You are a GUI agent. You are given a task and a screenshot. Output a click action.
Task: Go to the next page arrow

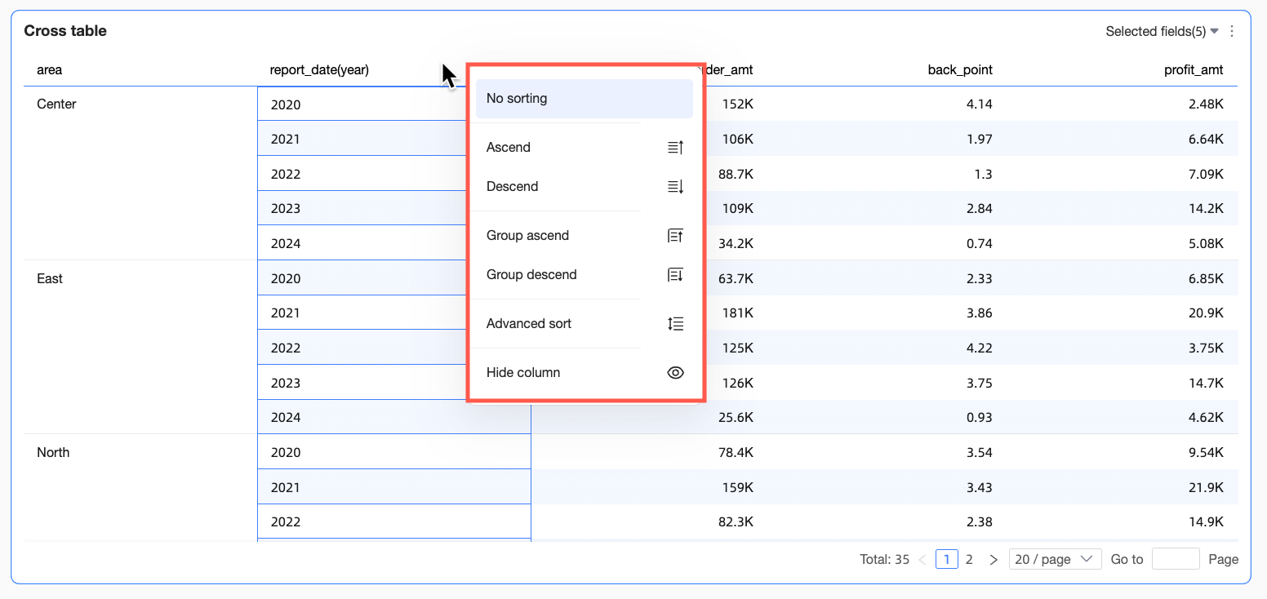click(994, 560)
